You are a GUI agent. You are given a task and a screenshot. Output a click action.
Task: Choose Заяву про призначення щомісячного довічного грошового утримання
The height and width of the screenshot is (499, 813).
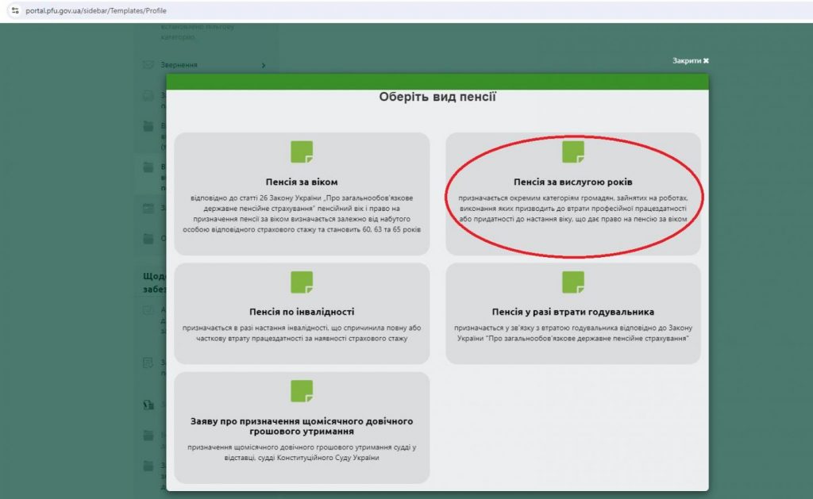point(302,426)
